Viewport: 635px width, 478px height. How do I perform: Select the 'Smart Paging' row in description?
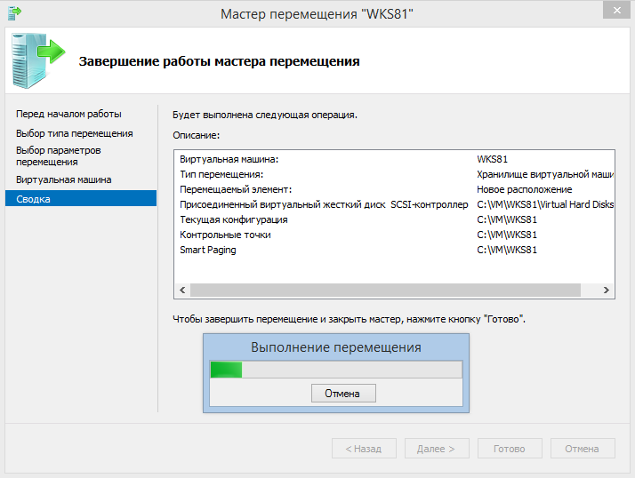tap(208, 250)
